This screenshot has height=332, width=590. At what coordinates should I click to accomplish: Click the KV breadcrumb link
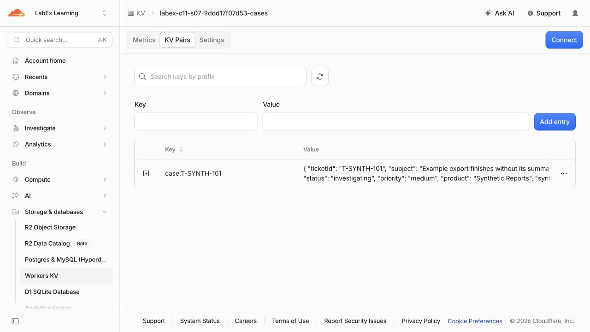pos(137,13)
